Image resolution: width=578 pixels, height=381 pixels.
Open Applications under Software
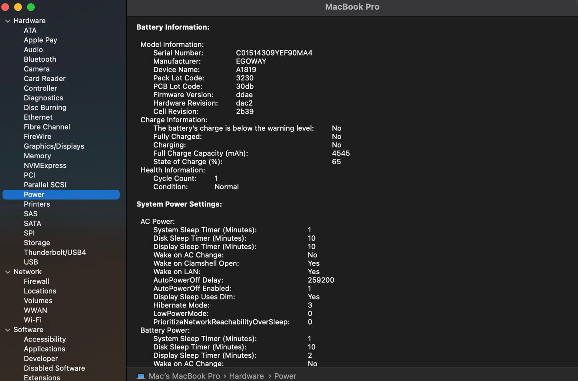44,349
